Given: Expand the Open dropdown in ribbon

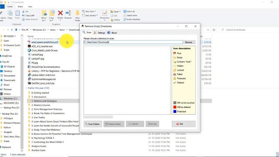Looking at the screenshot, I should [x=115, y=12].
